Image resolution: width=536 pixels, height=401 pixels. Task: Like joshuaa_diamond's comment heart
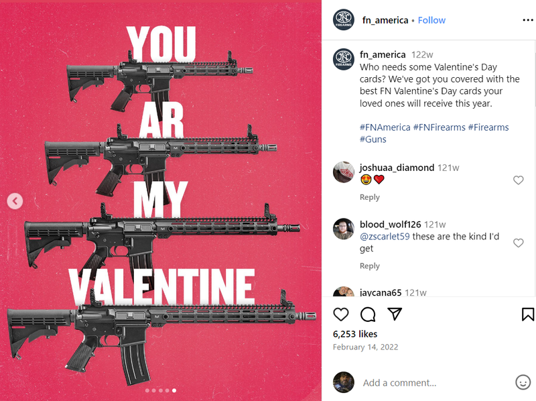coord(518,180)
